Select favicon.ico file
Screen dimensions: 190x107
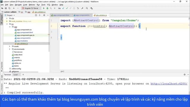click(18, 52)
